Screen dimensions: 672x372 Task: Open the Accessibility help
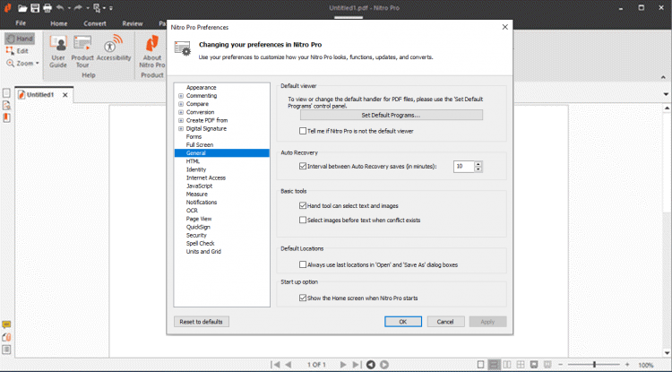[114, 48]
